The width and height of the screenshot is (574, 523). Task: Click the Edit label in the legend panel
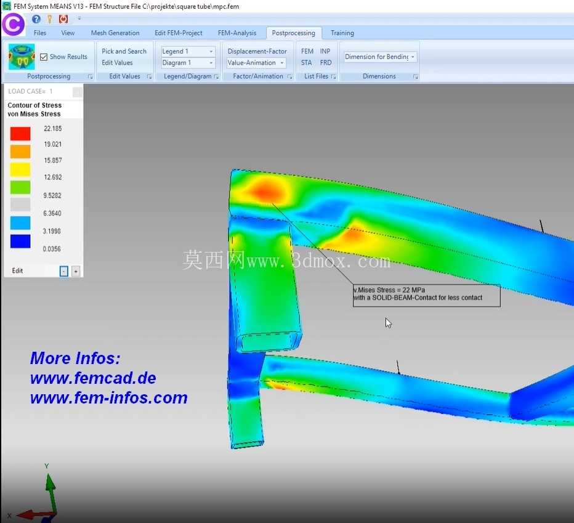coord(17,270)
